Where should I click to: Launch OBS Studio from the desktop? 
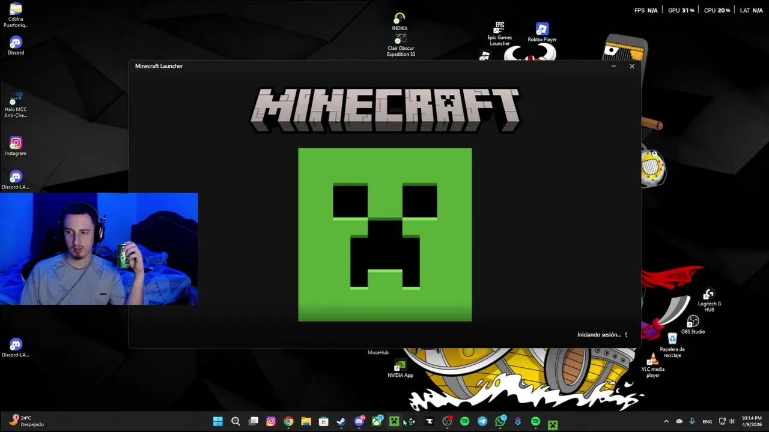pyautogui.click(x=693, y=325)
